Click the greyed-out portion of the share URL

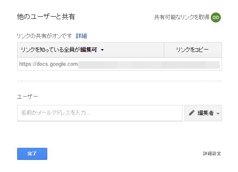coord(149,65)
